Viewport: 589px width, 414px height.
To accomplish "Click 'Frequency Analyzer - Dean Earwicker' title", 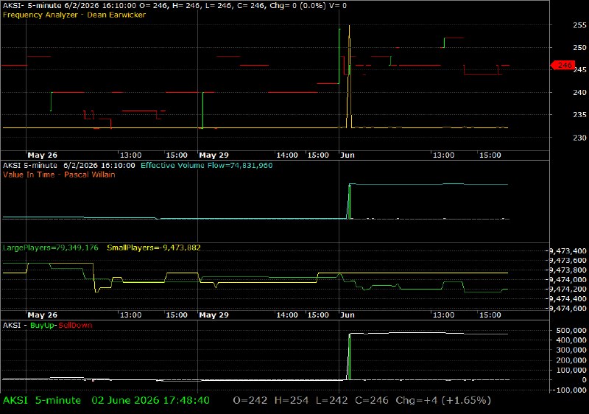I will [74, 15].
